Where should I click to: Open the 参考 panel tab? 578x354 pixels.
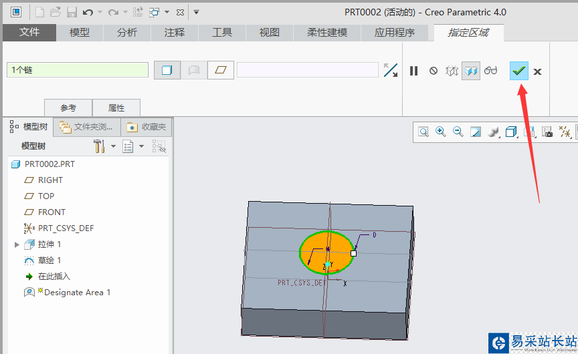pos(68,108)
